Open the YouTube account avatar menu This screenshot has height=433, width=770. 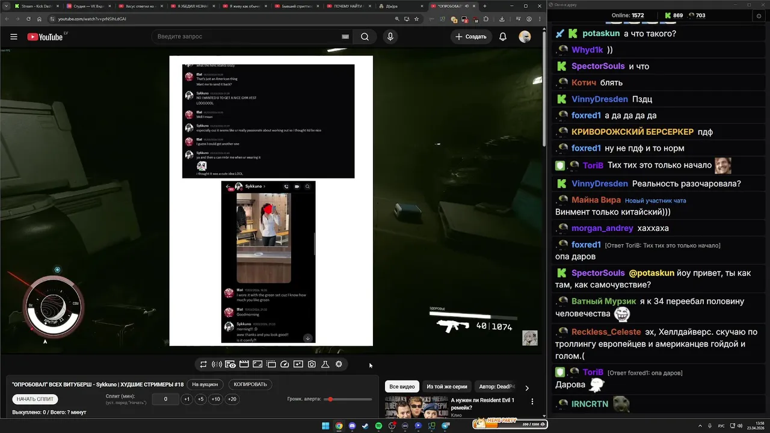(x=525, y=37)
